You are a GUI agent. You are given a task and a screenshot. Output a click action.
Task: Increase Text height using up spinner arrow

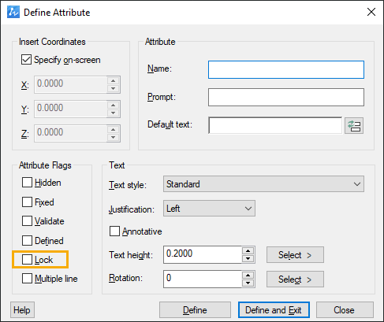[x=248, y=250]
